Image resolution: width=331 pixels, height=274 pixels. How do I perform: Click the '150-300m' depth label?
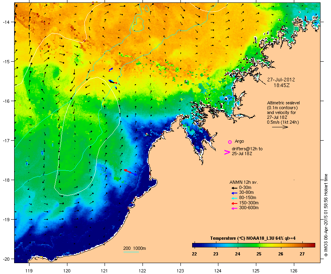[249, 203]
